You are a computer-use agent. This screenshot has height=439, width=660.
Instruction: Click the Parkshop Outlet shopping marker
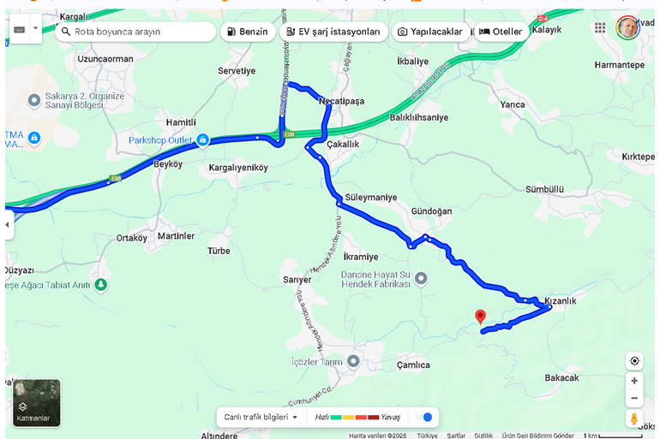(x=202, y=139)
